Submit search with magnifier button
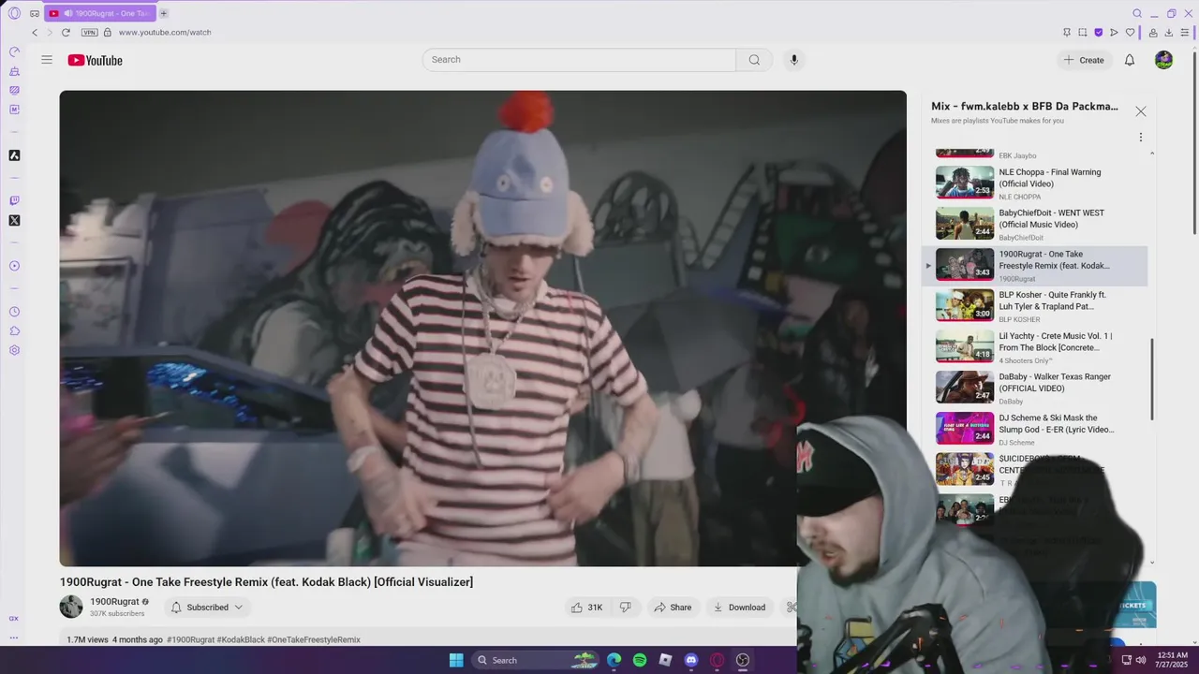Screen dimensions: 1199x674 pos(754,60)
